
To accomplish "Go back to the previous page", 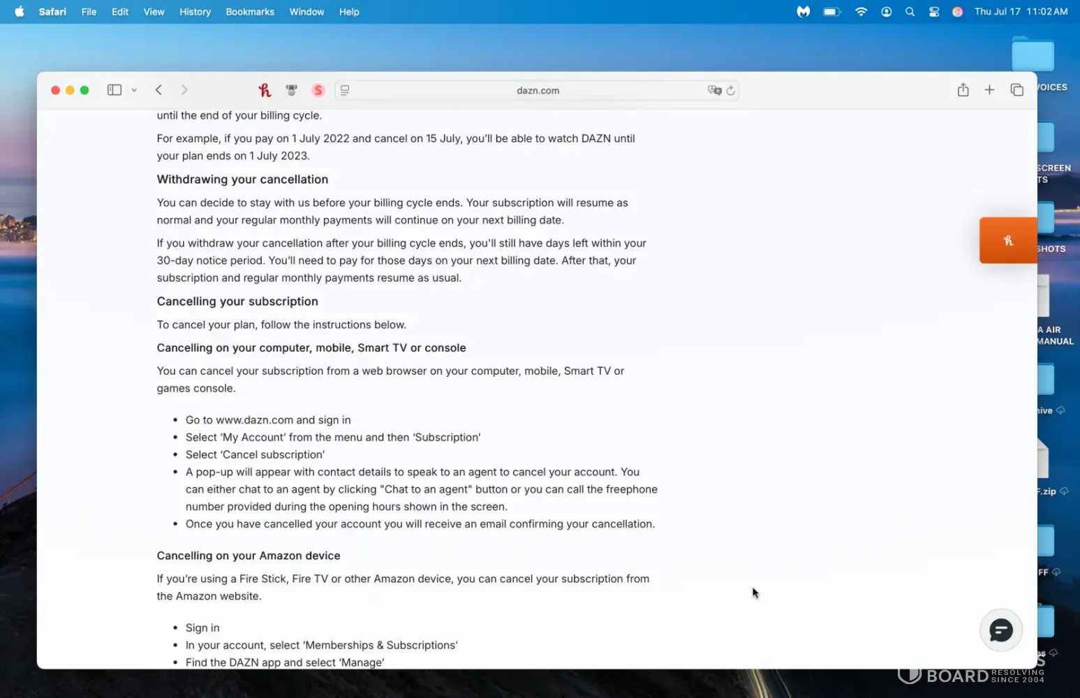I will (x=159, y=90).
